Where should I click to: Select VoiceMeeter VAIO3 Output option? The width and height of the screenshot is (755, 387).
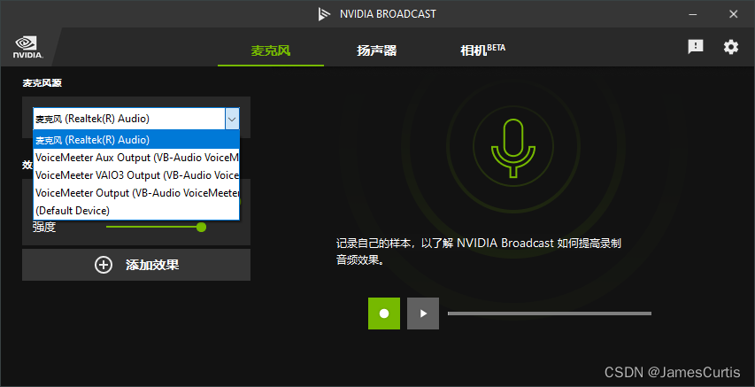point(136,175)
